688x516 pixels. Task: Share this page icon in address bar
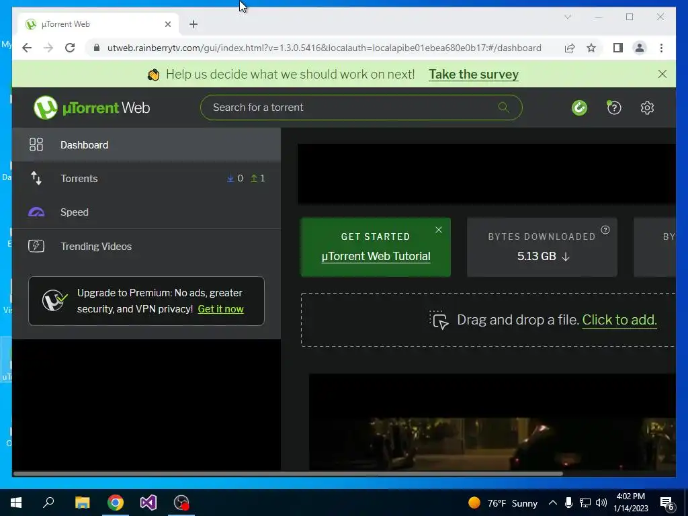pos(570,48)
